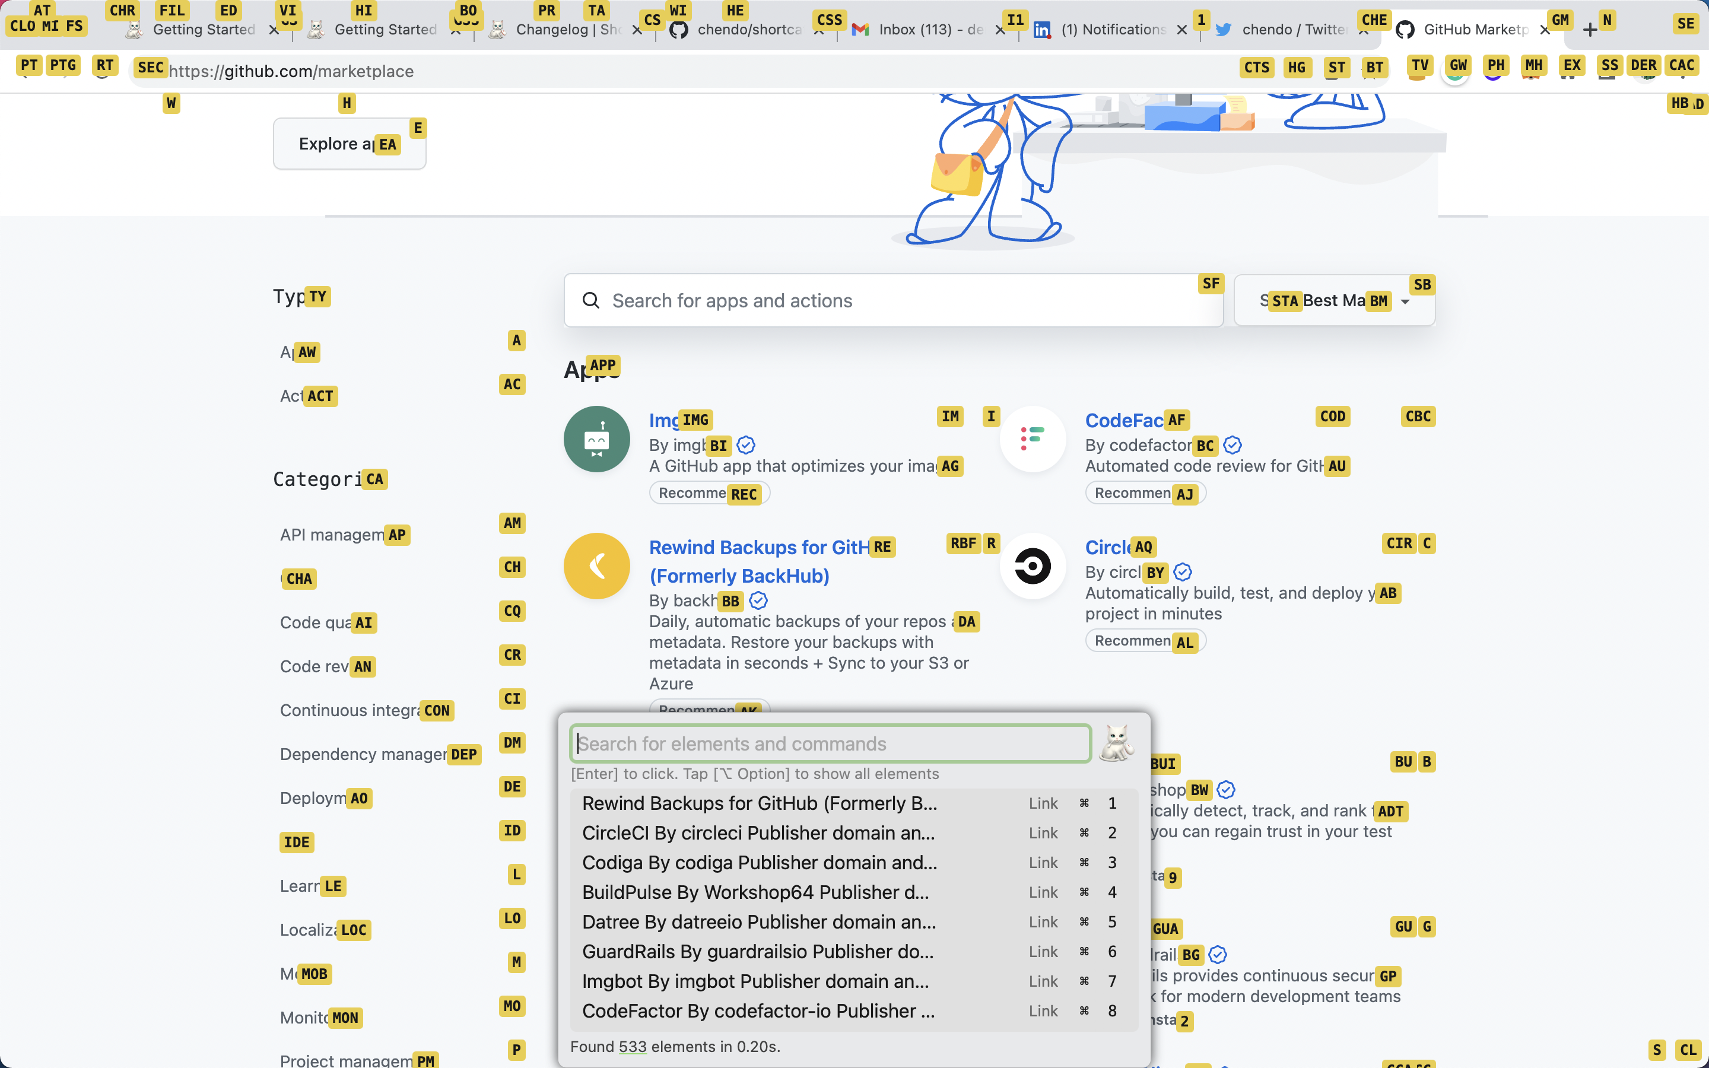Click the verified badge next to imgbot publisher

tap(746, 445)
